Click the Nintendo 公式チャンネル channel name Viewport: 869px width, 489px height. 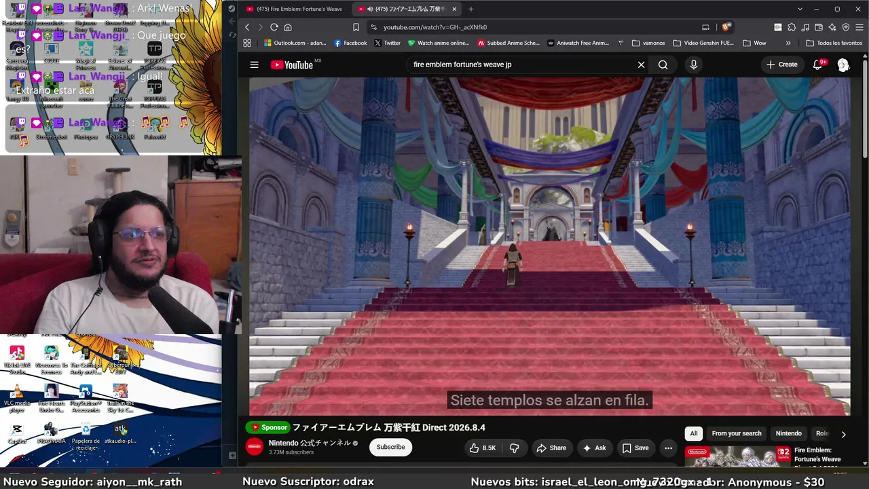pos(310,443)
